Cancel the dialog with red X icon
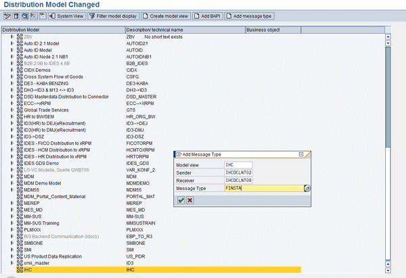 (x=190, y=200)
